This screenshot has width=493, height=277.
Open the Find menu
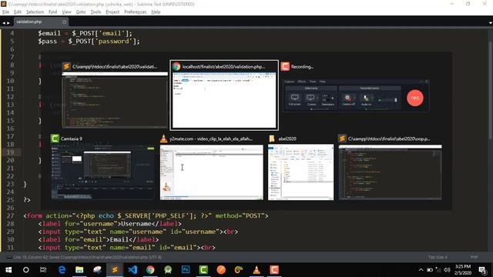53,12
